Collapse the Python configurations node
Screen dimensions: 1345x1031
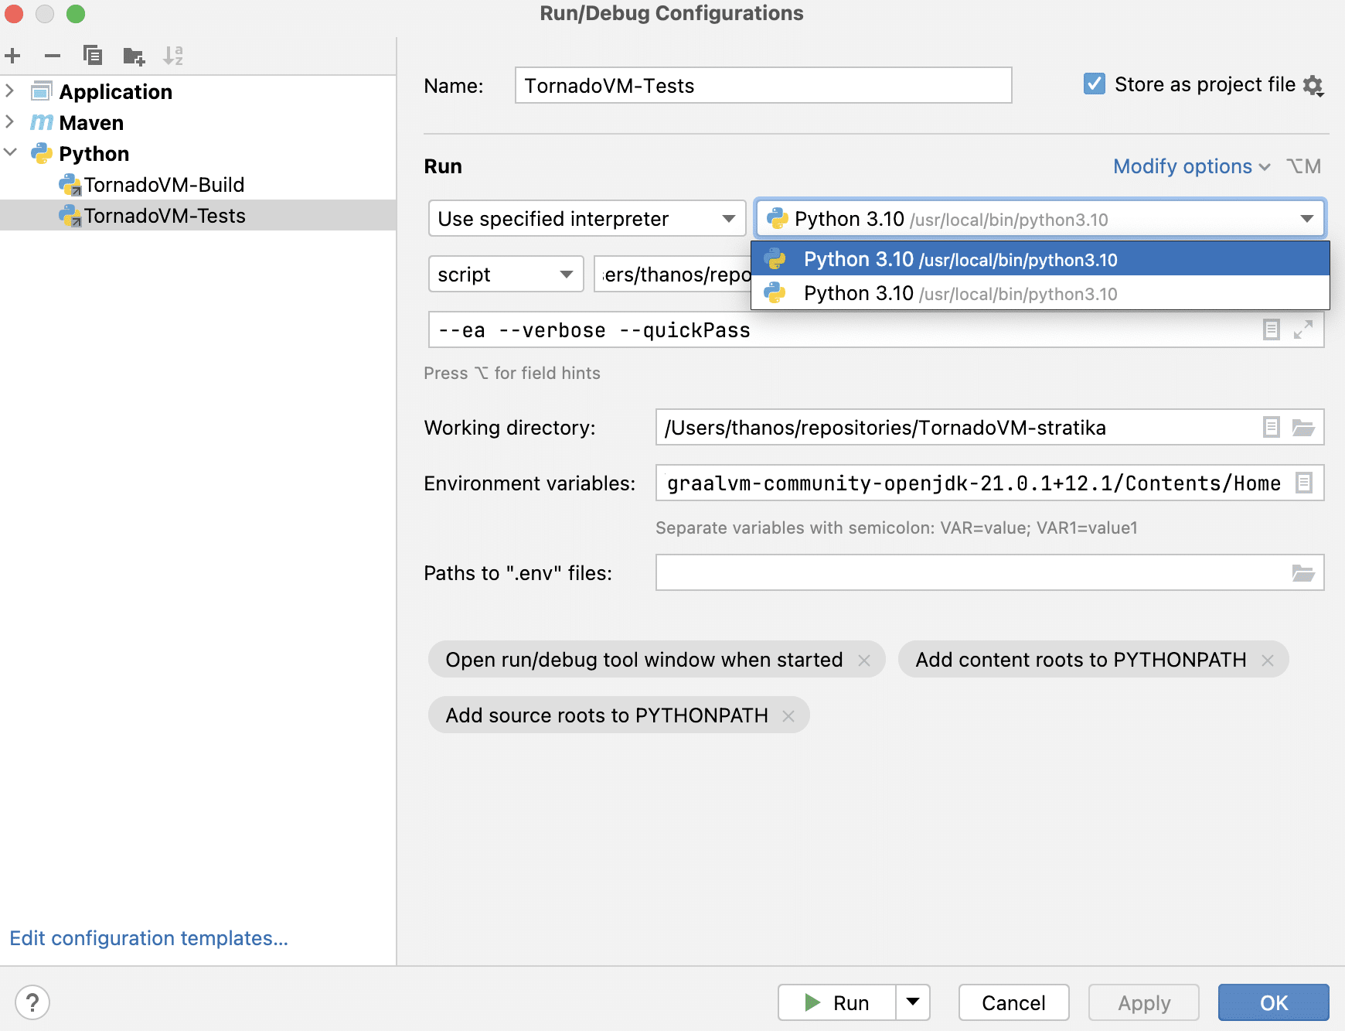10,152
